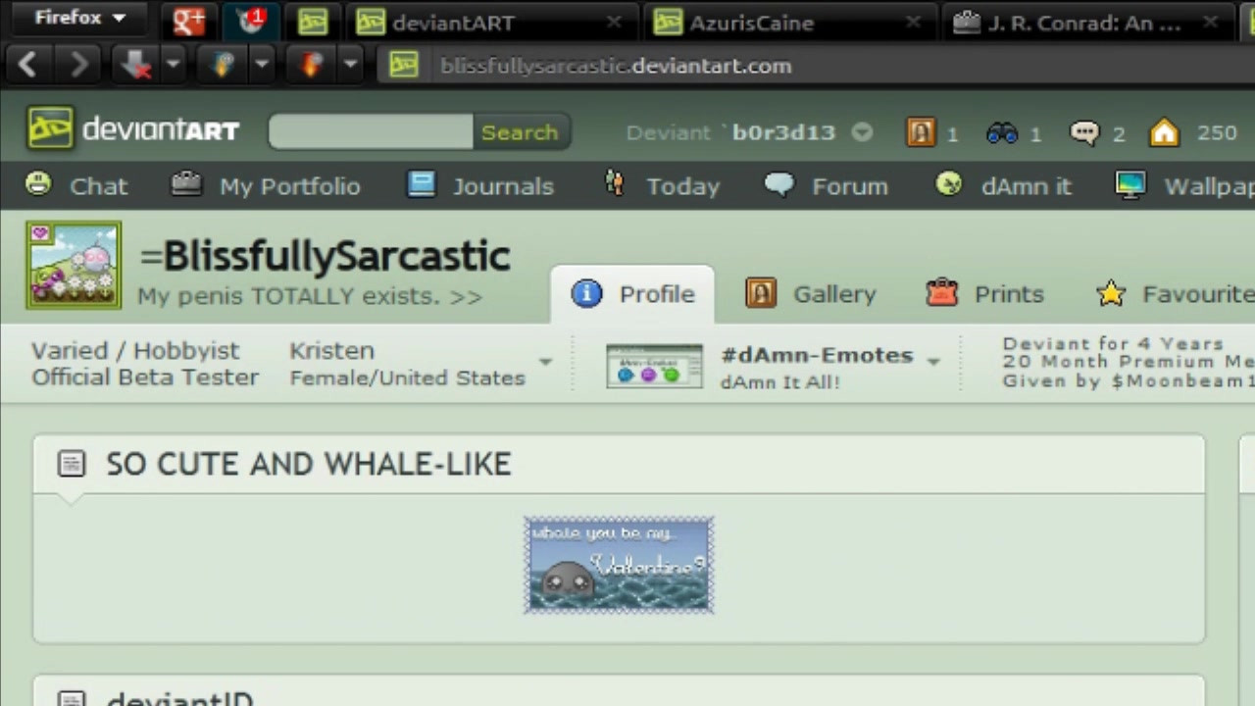Screen dimensions: 1255x706
Task: Go forward to the next page
Action: pos(78,66)
